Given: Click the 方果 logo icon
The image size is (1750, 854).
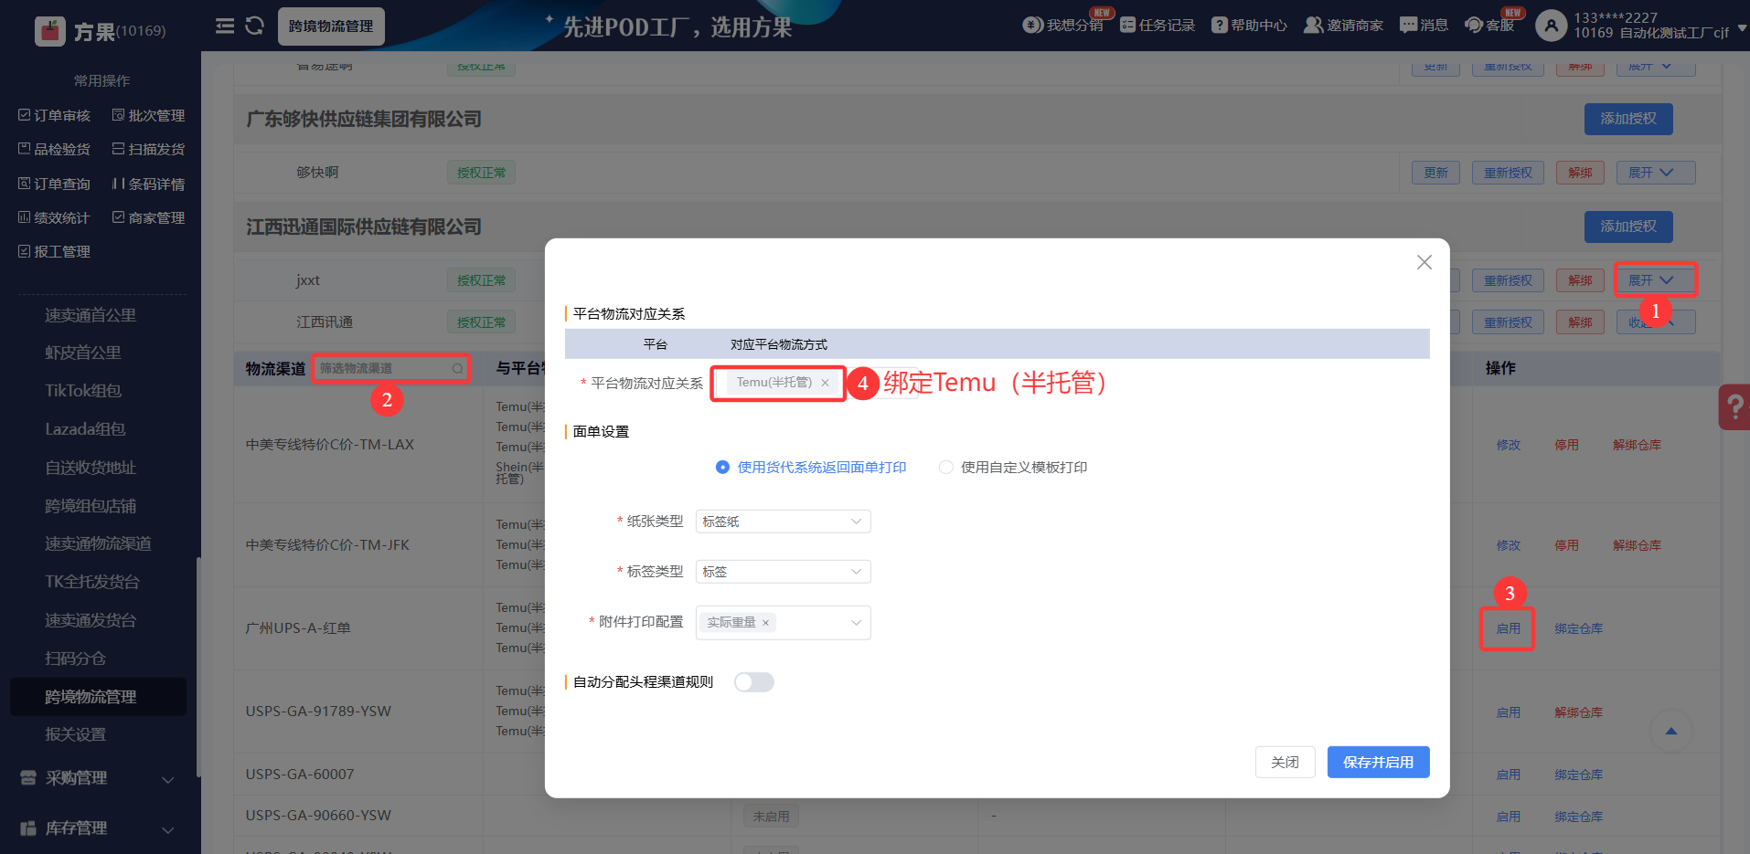Looking at the screenshot, I should [x=50, y=31].
